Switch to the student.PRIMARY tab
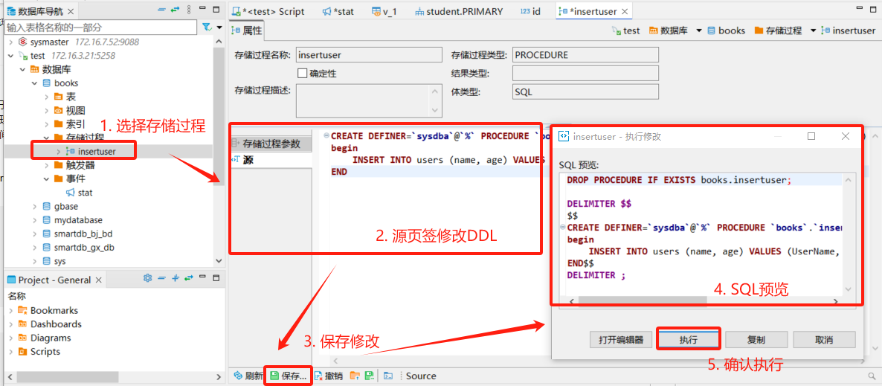Viewport: 882px width, 386px height. (458, 11)
